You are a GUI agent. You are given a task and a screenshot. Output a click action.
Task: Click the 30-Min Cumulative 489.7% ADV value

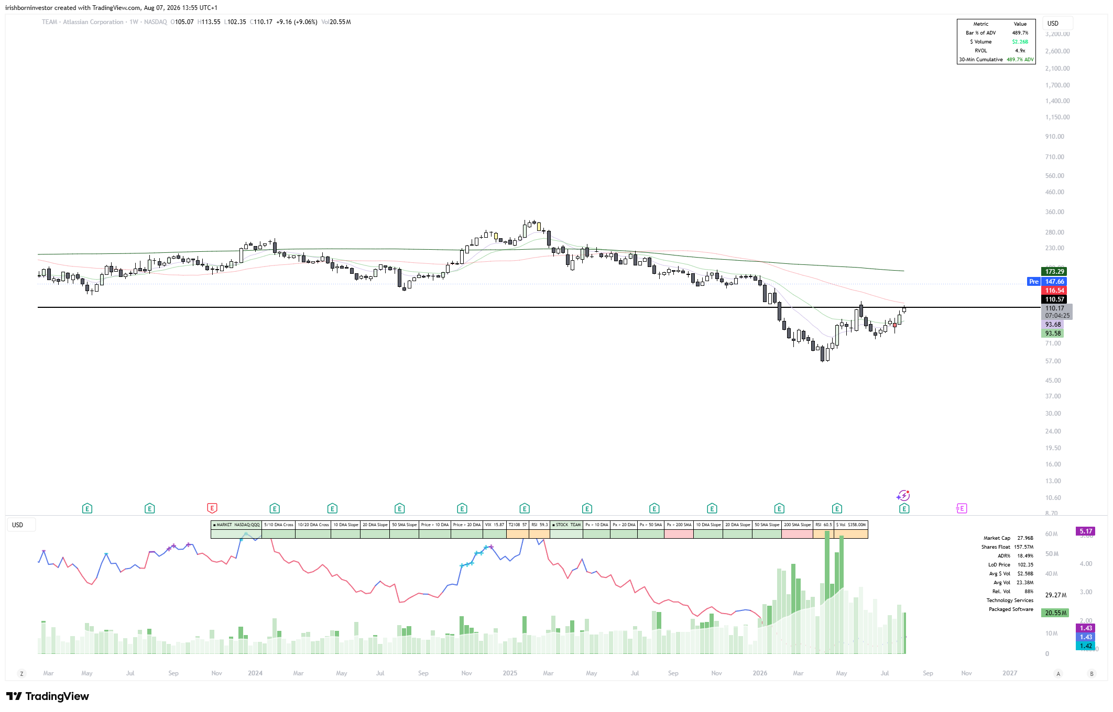(1020, 60)
